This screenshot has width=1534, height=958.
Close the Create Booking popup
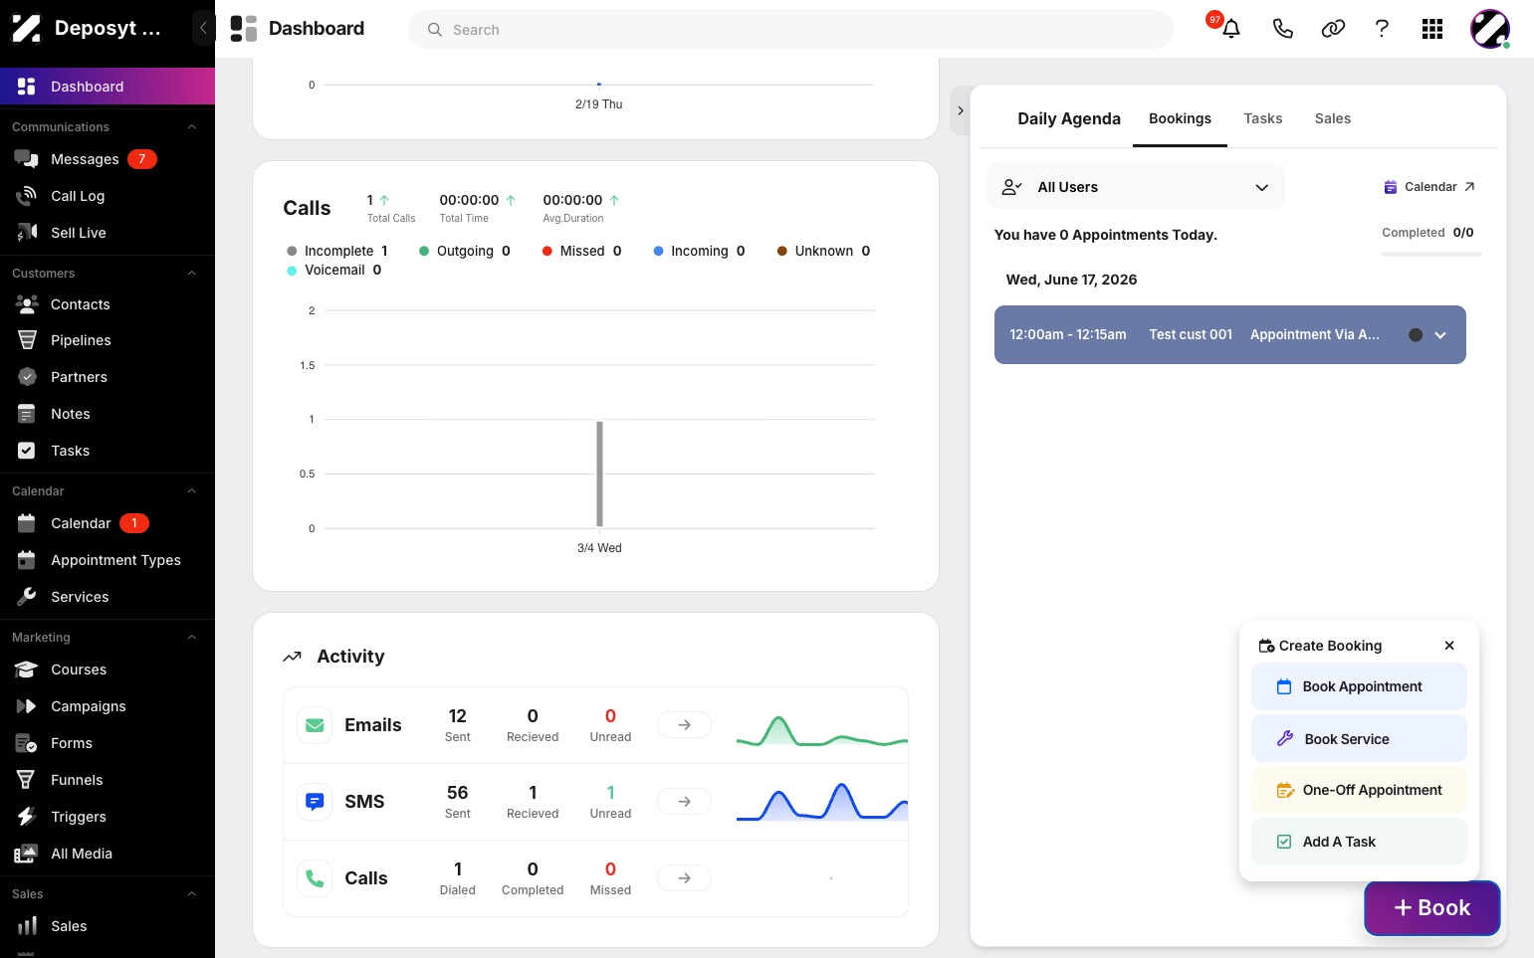pos(1449,646)
